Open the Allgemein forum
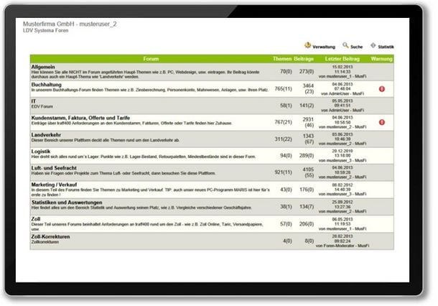The image size is (438, 306). click(45, 67)
